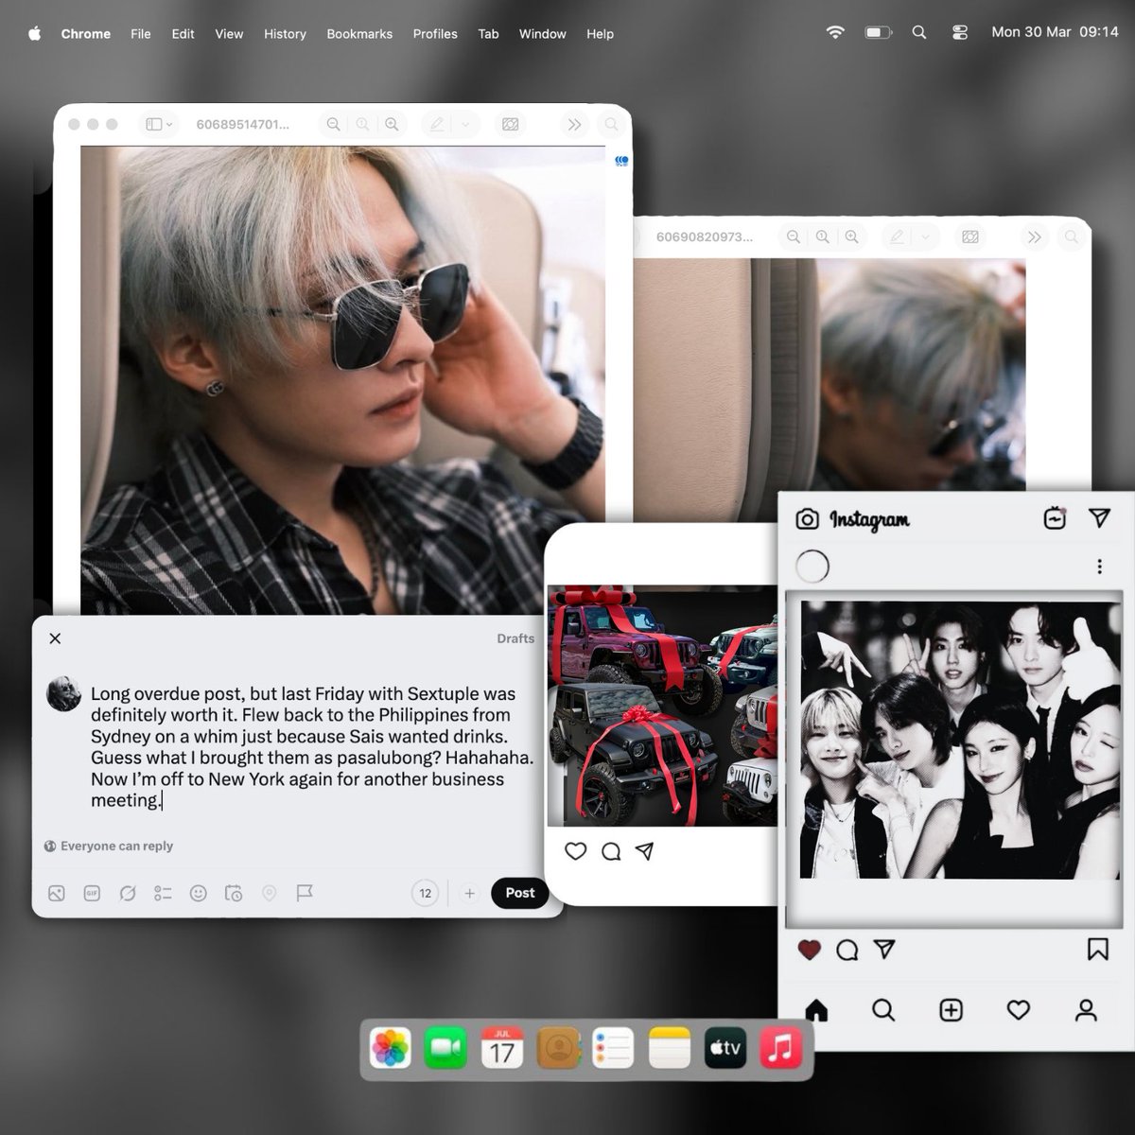Open the Edit menu
Screen dimensions: 1135x1135
pos(183,33)
